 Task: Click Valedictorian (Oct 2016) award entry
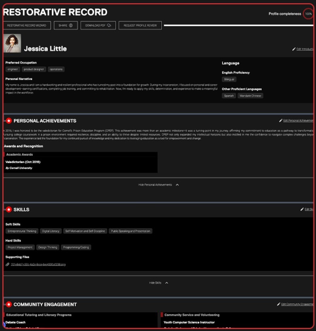tap(23, 162)
